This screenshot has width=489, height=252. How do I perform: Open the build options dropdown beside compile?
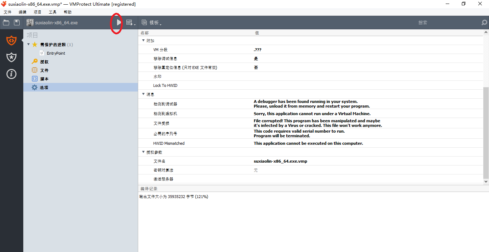pos(131,23)
